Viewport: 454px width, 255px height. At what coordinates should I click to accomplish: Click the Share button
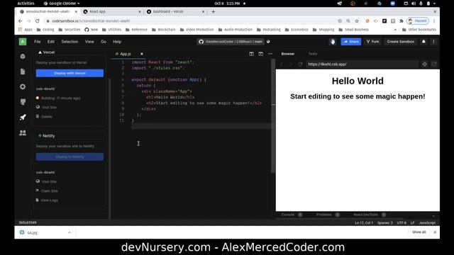click(351, 42)
